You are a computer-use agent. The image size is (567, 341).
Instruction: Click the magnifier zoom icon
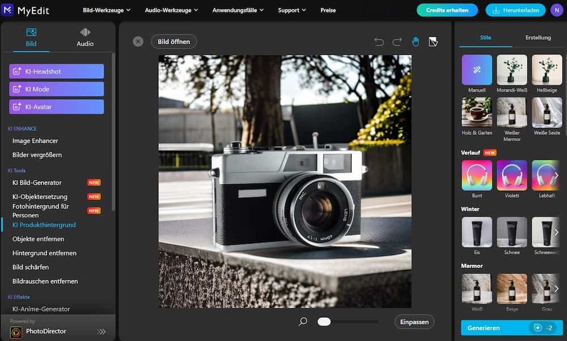303,322
